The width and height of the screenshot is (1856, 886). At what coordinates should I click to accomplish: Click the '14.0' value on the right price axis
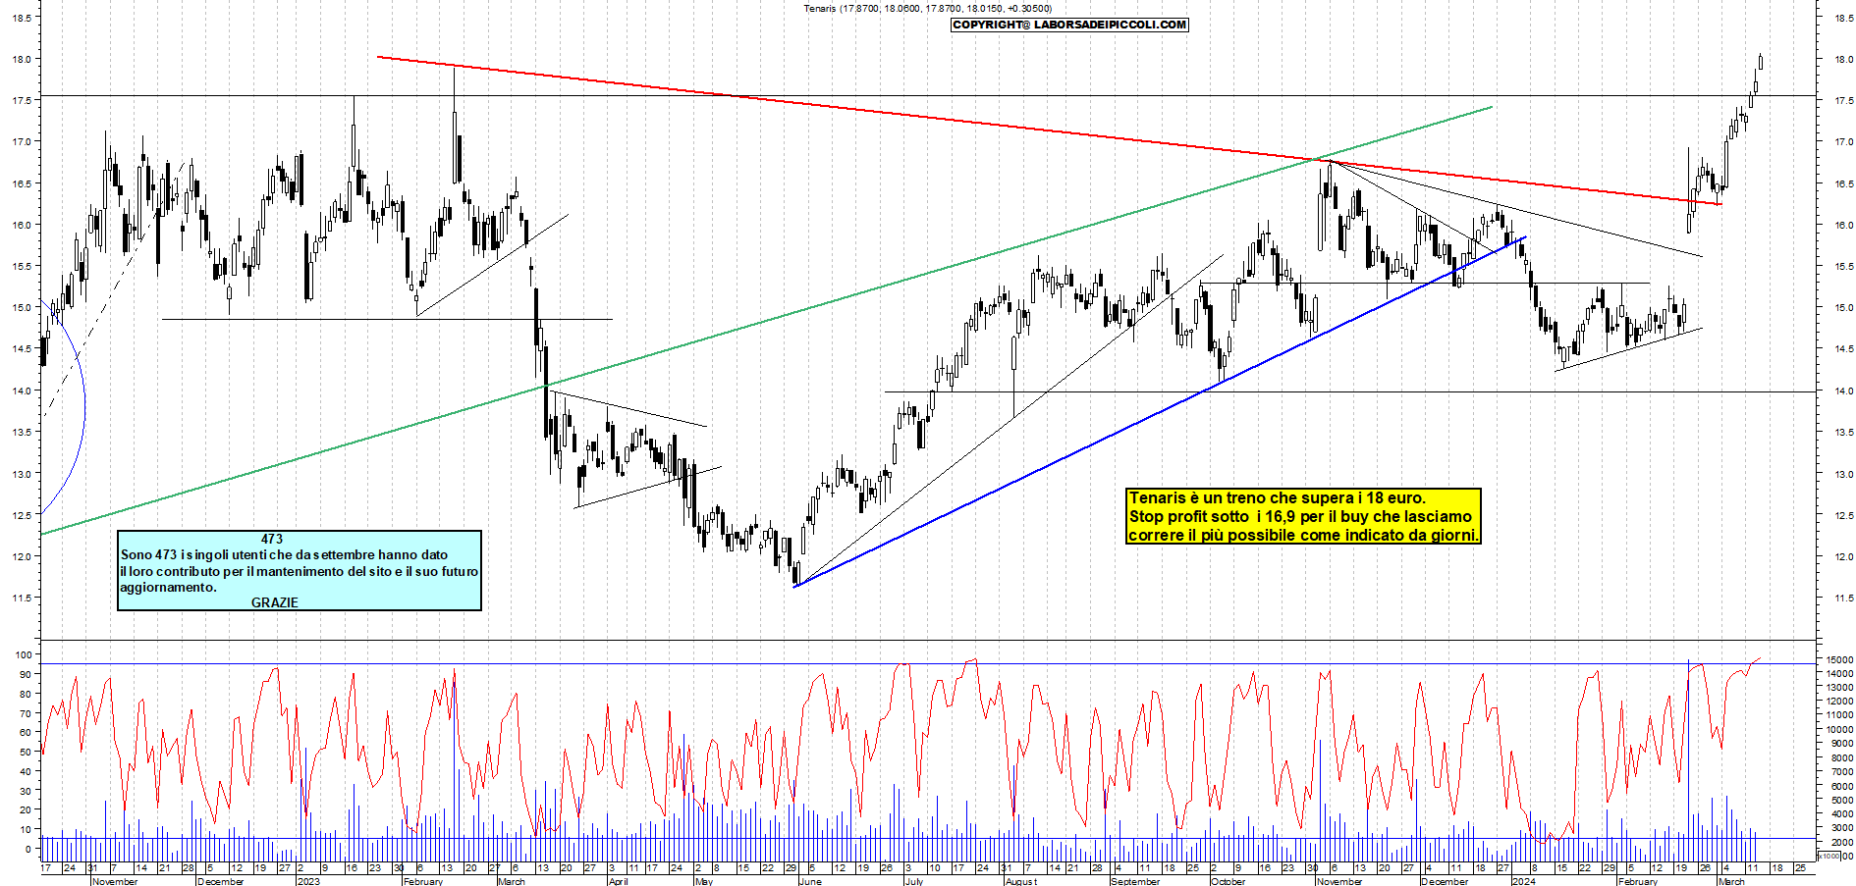click(x=1843, y=391)
